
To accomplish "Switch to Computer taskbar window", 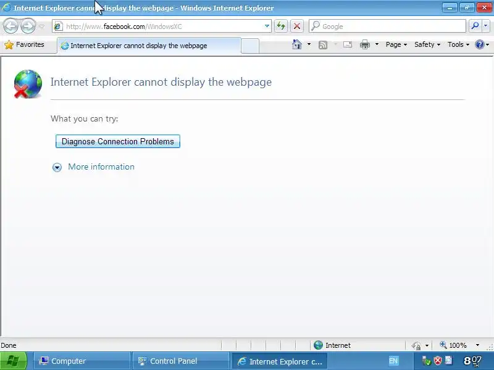I will [82, 361].
